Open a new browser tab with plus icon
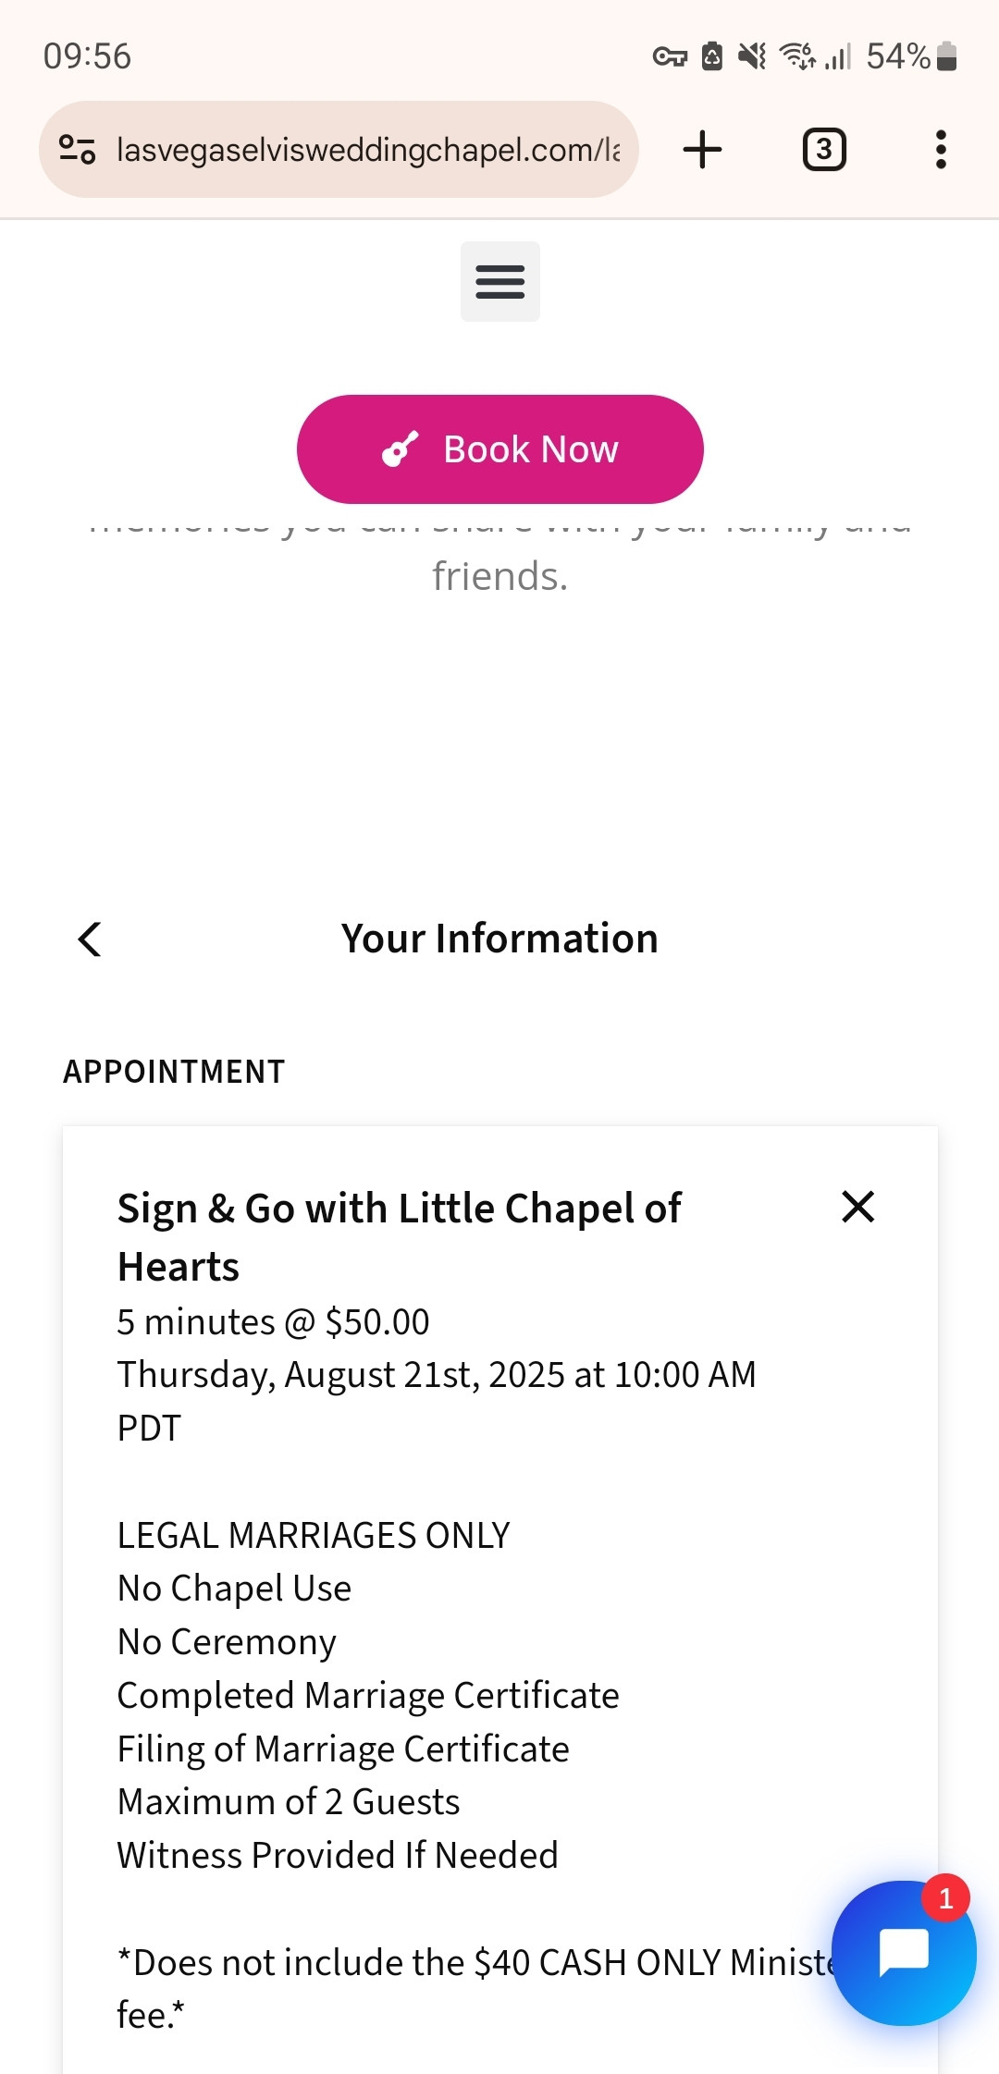This screenshot has height=2074, width=999. pos(702,150)
